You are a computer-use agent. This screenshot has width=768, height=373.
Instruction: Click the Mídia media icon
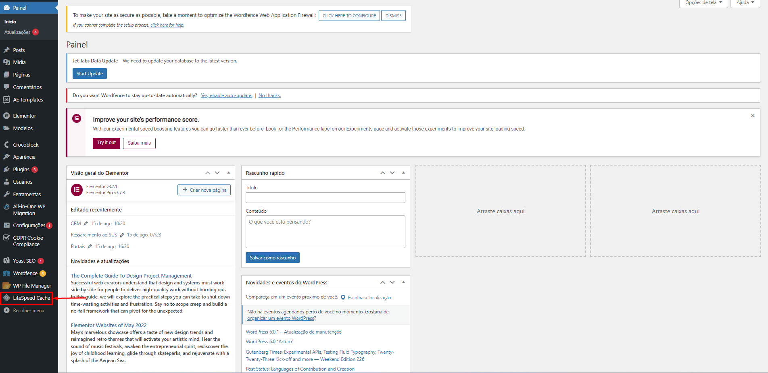click(6, 62)
